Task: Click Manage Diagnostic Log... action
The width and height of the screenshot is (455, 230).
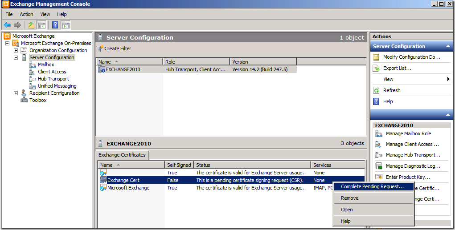Action: click(x=413, y=166)
